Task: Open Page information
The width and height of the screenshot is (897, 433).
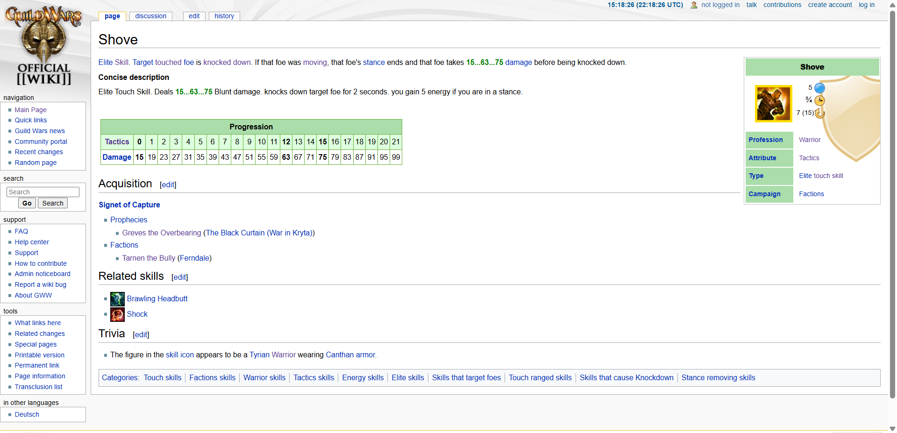Action: pyautogui.click(x=40, y=376)
